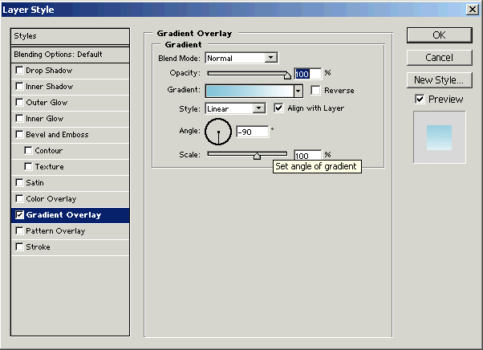Enable the Inner Shadow checkbox
483x350 pixels.
coord(19,86)
